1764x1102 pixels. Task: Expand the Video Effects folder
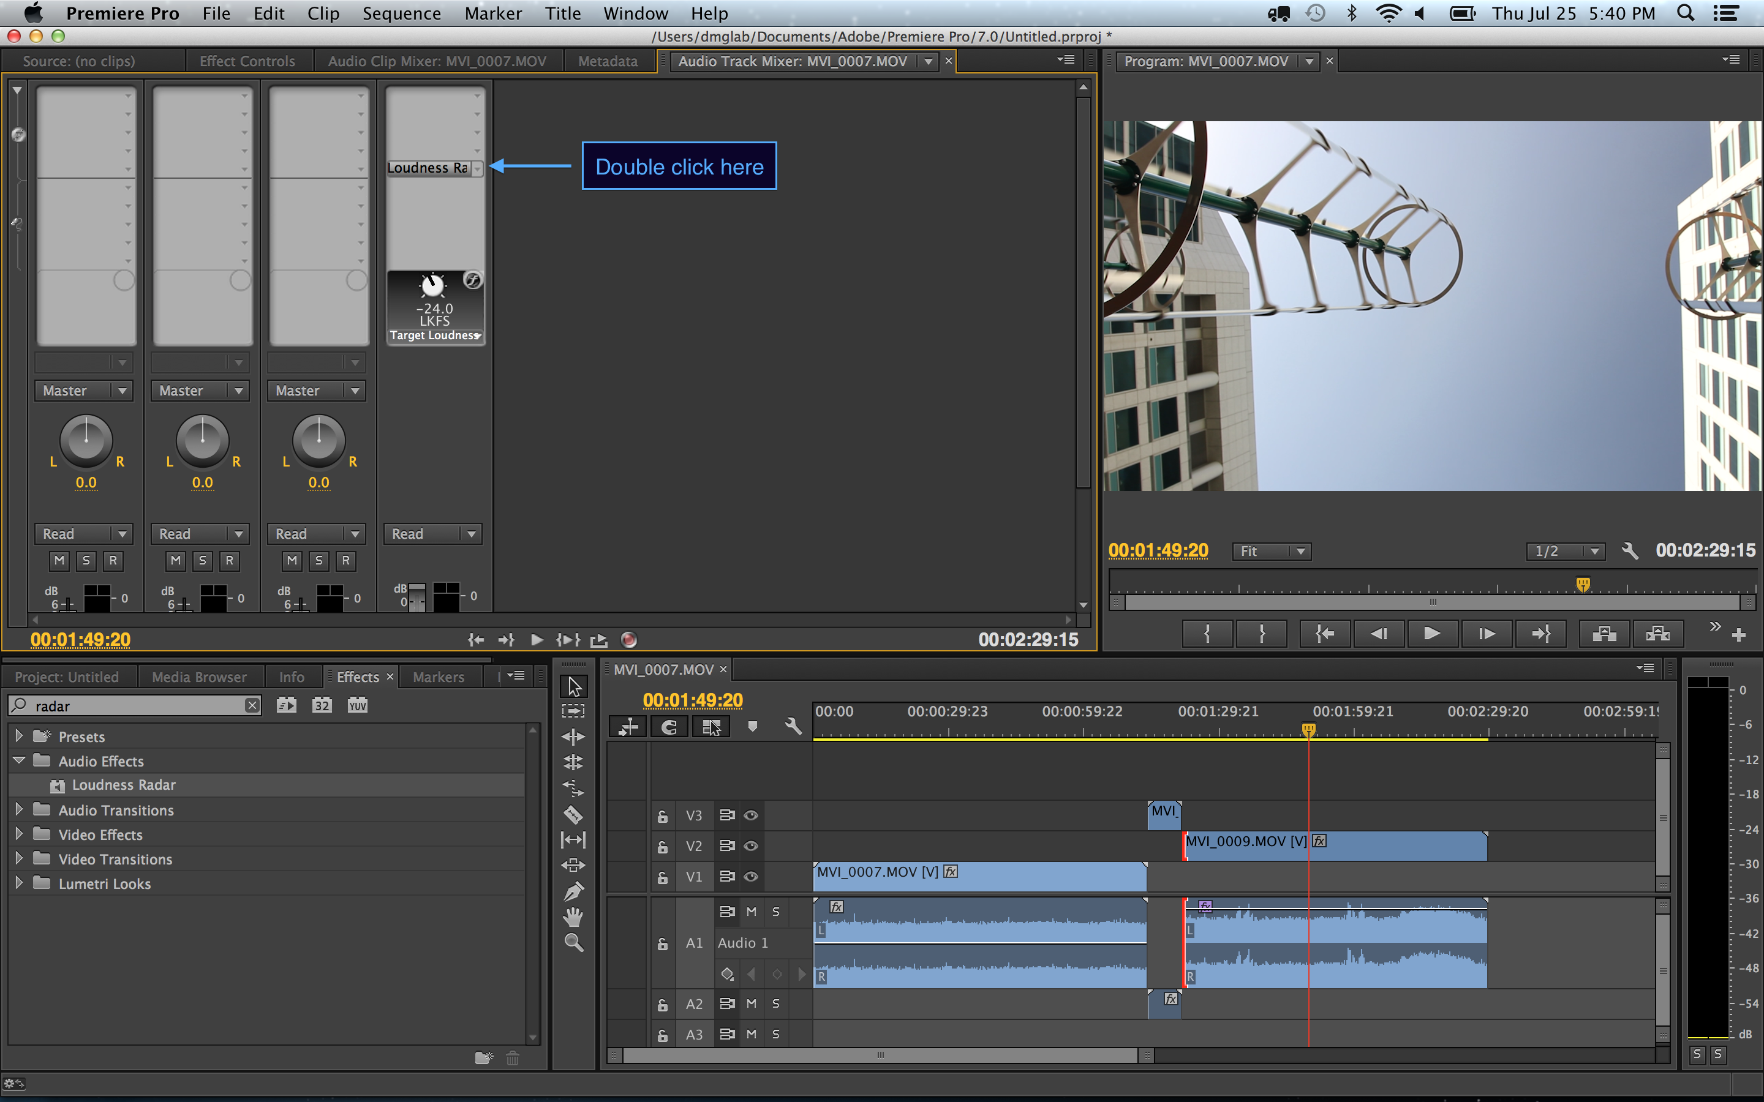[19, 833]
